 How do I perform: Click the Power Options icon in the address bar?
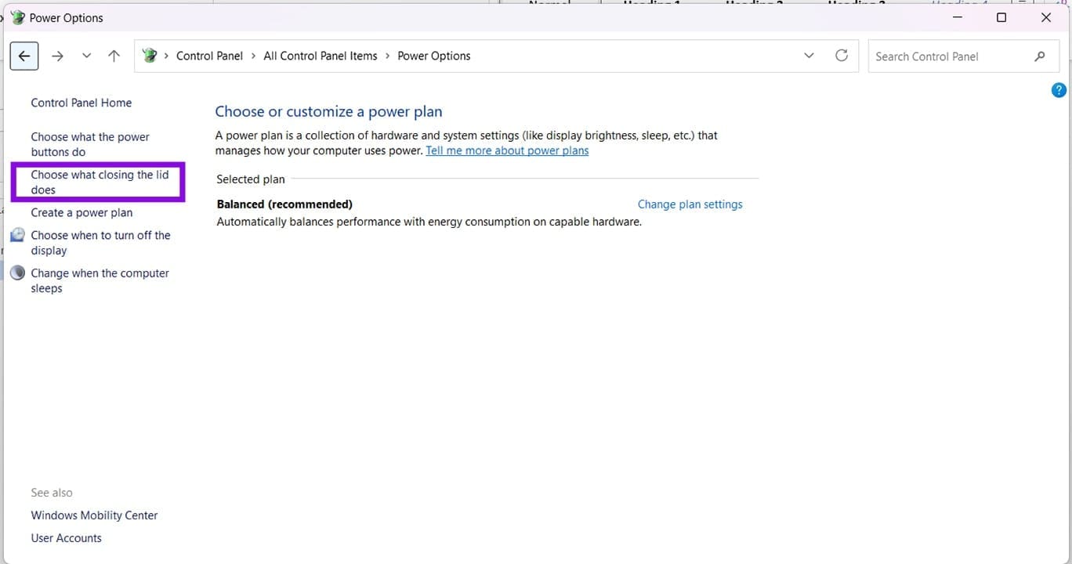coord(150,56)
